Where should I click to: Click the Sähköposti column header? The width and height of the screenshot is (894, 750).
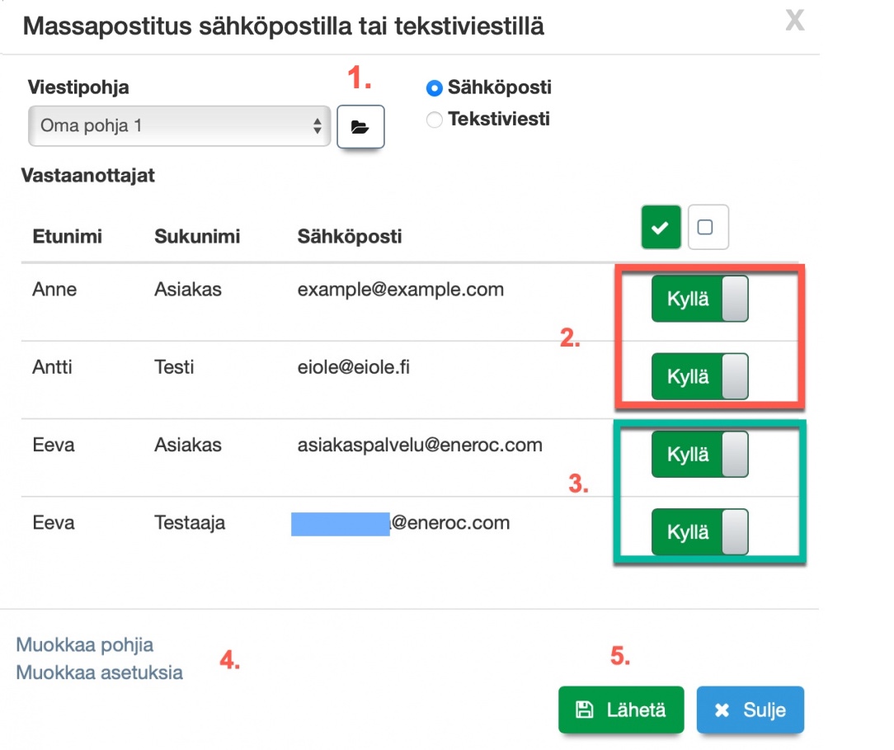point(350,237)
